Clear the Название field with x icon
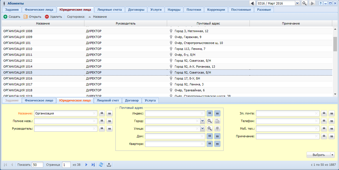 tap(94, 113)
